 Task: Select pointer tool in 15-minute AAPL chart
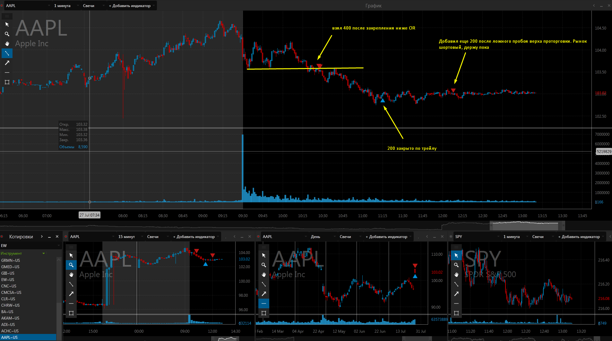71,255
